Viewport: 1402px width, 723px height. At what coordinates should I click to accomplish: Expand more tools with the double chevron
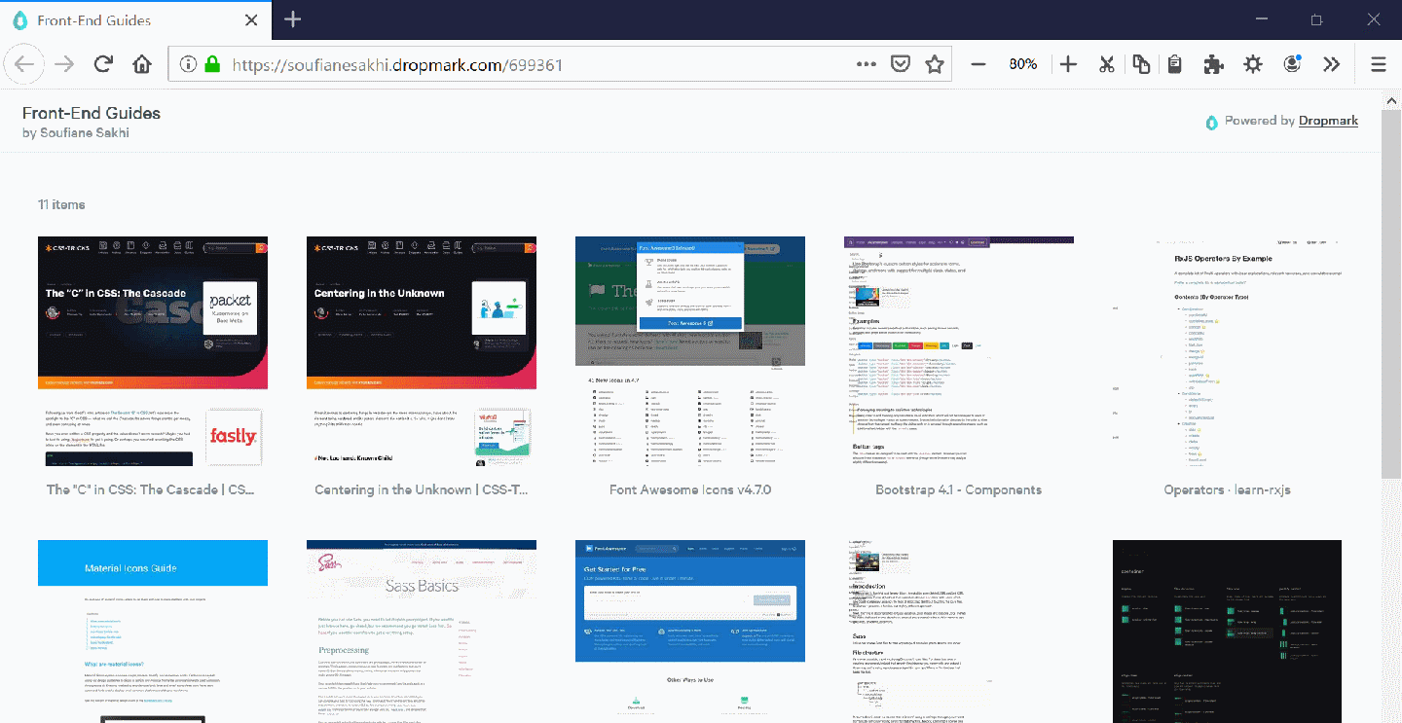(x=1331, y=64)
